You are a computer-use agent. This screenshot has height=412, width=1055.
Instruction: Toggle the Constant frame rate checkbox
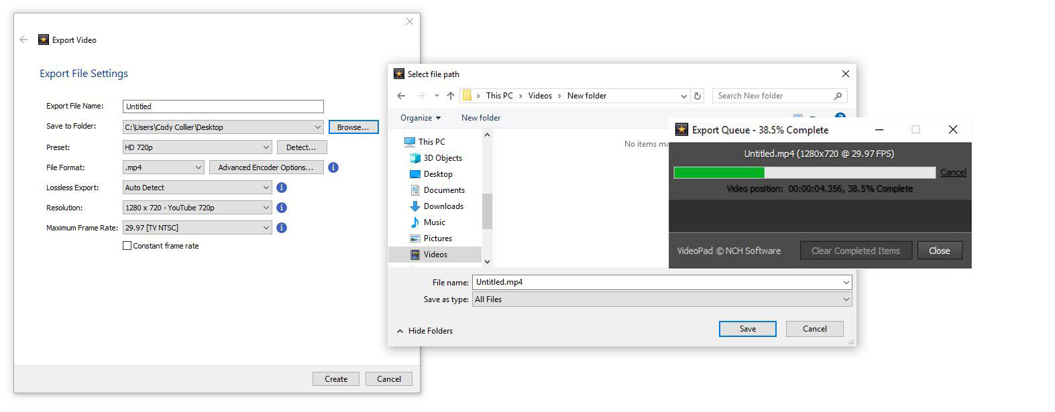tap(127, 246)
